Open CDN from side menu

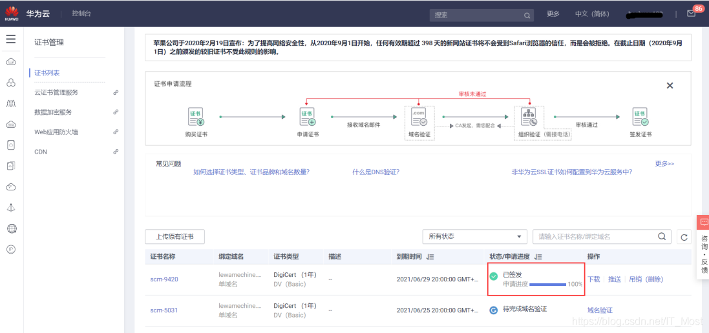pos(41,152)
